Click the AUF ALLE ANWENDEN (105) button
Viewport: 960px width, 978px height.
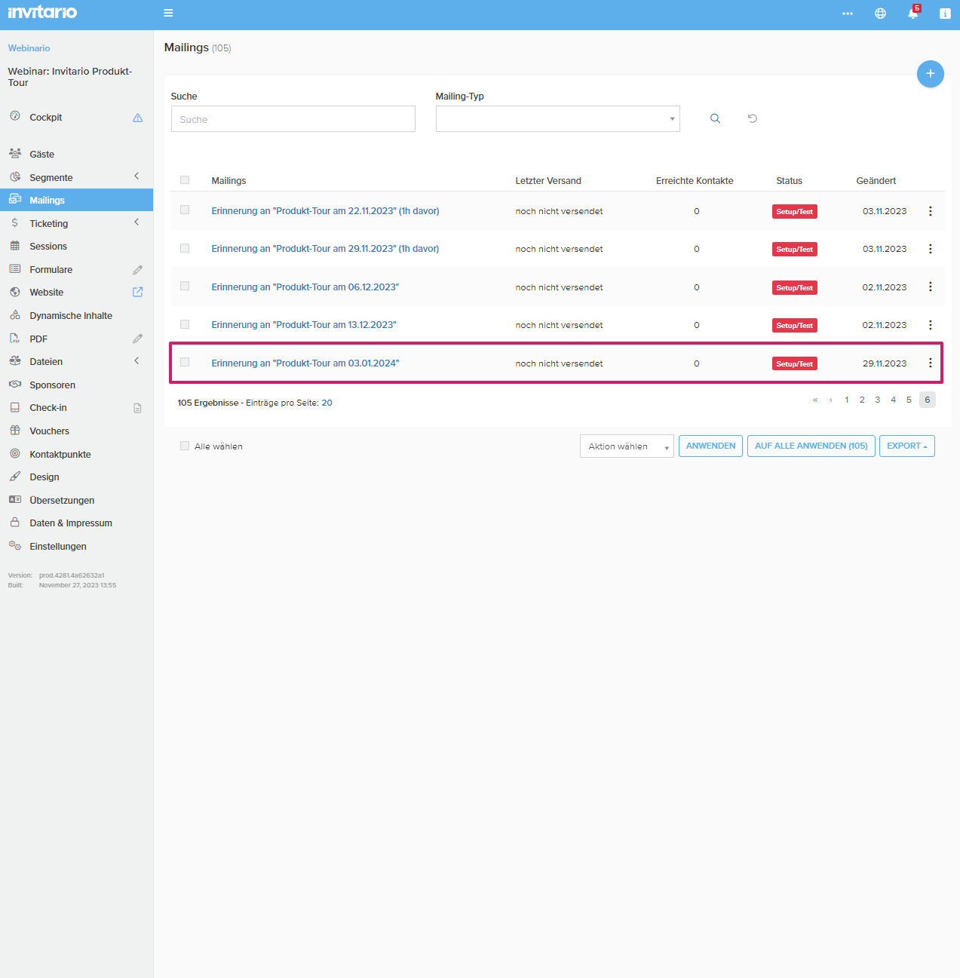(811, 446)
